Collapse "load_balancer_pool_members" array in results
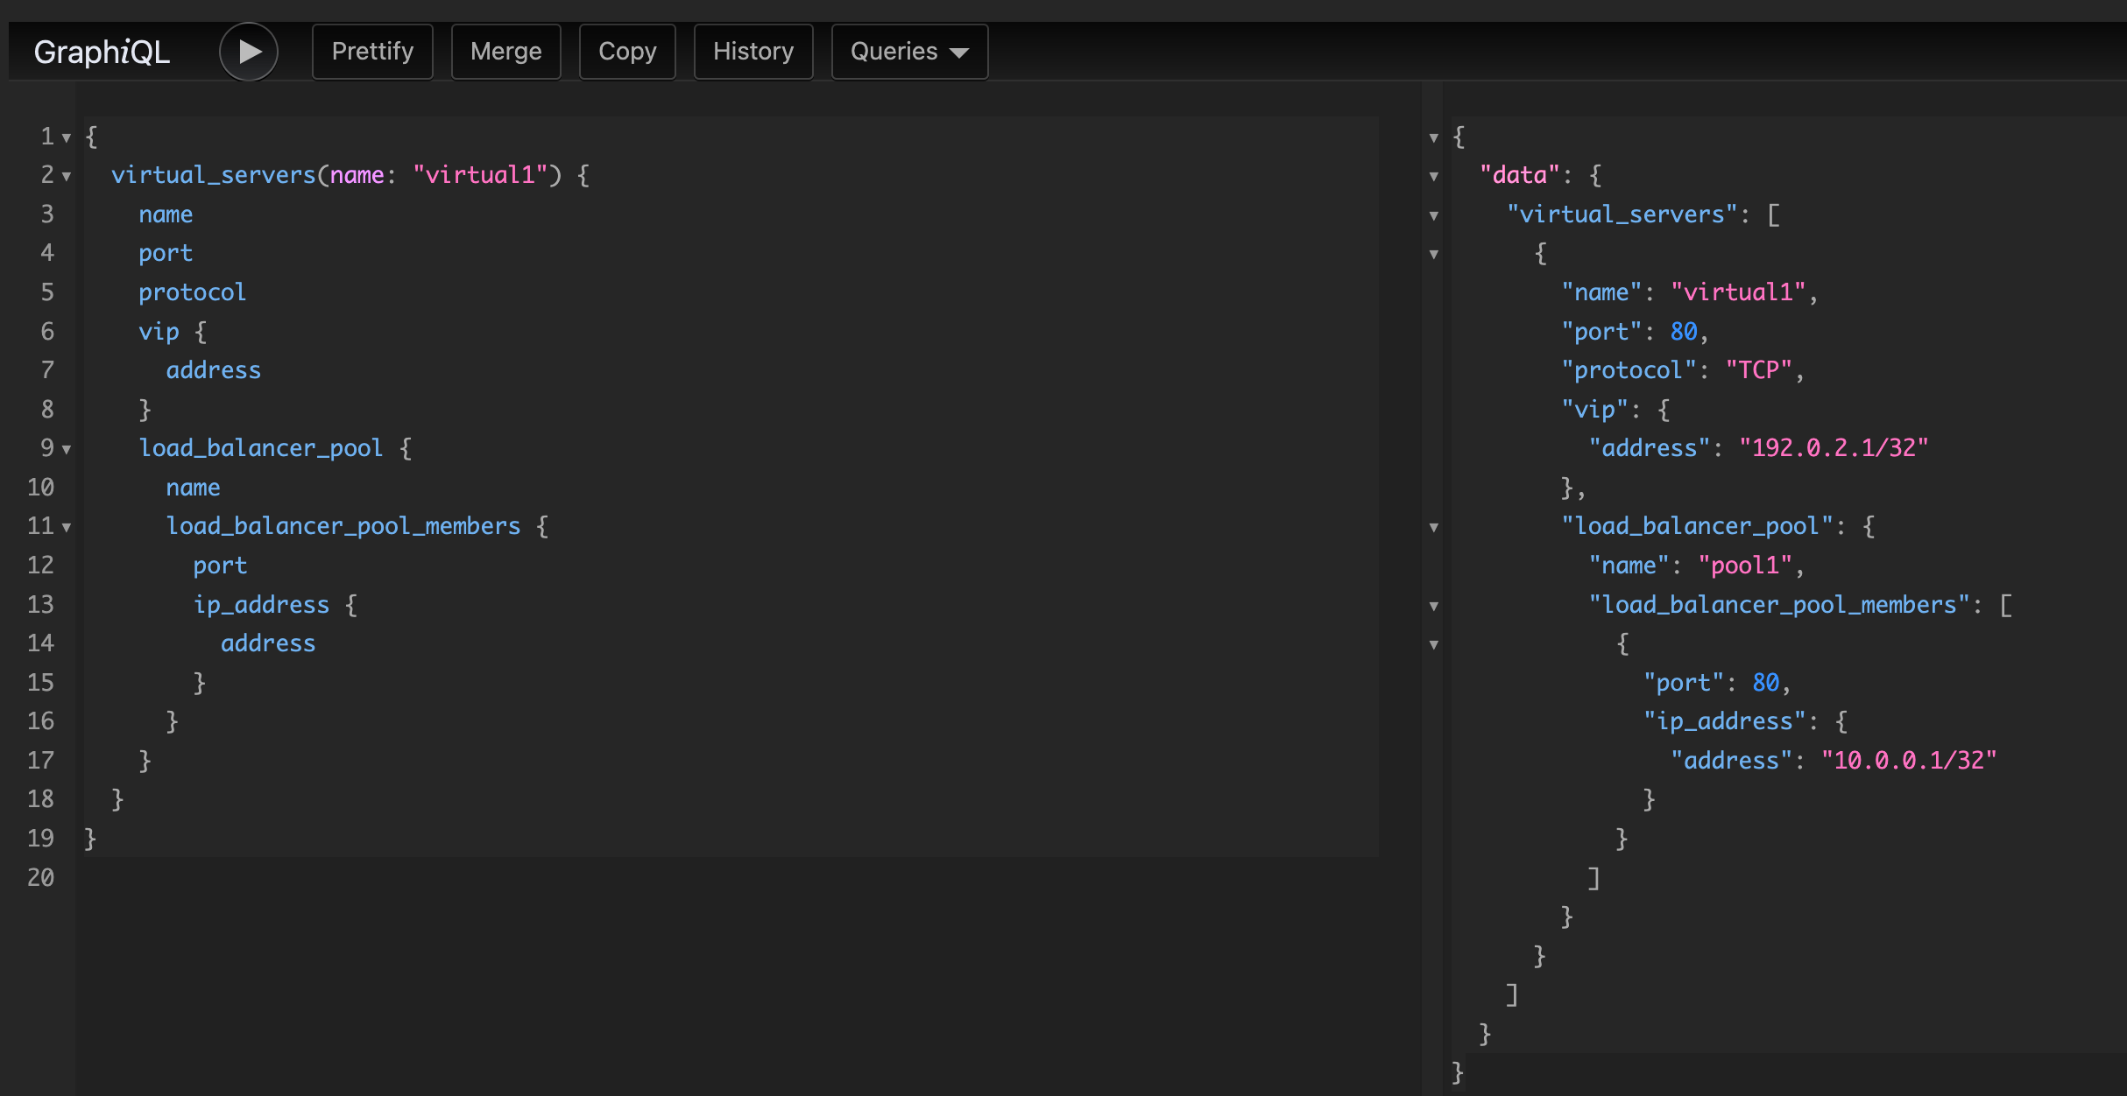 pos(1433,606)
